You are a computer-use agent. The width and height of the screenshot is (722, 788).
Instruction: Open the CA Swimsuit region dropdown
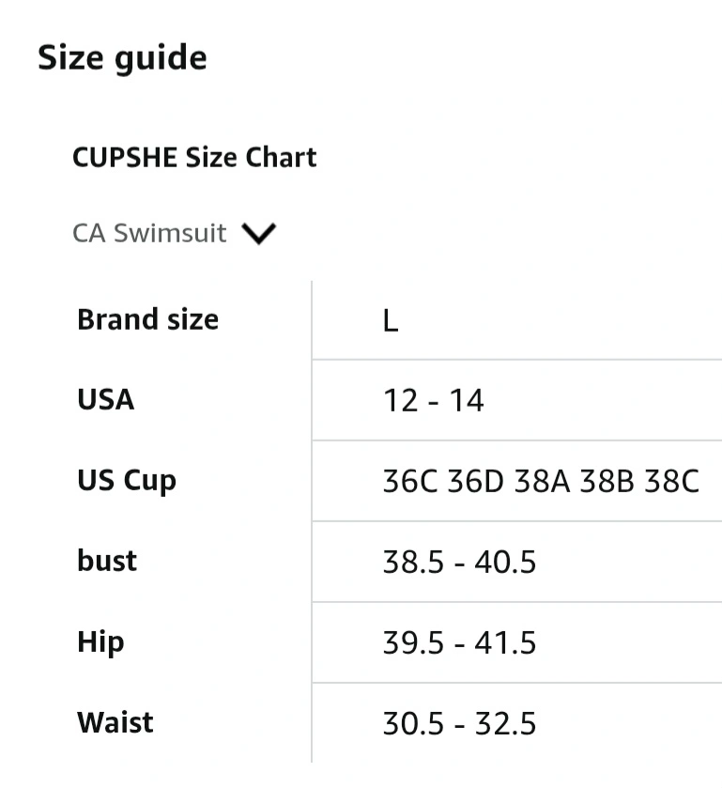(x=150, y=233)
